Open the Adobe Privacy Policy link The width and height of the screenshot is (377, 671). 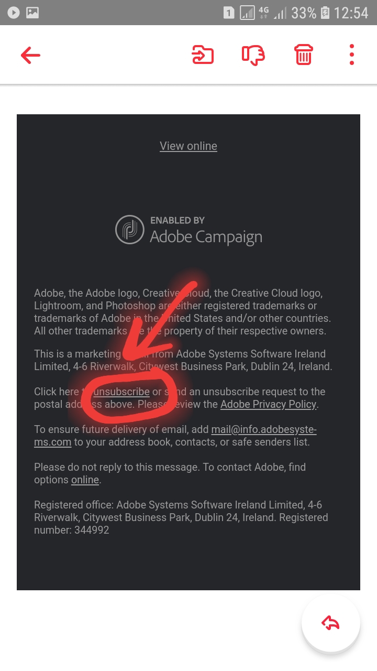(269, 404)
